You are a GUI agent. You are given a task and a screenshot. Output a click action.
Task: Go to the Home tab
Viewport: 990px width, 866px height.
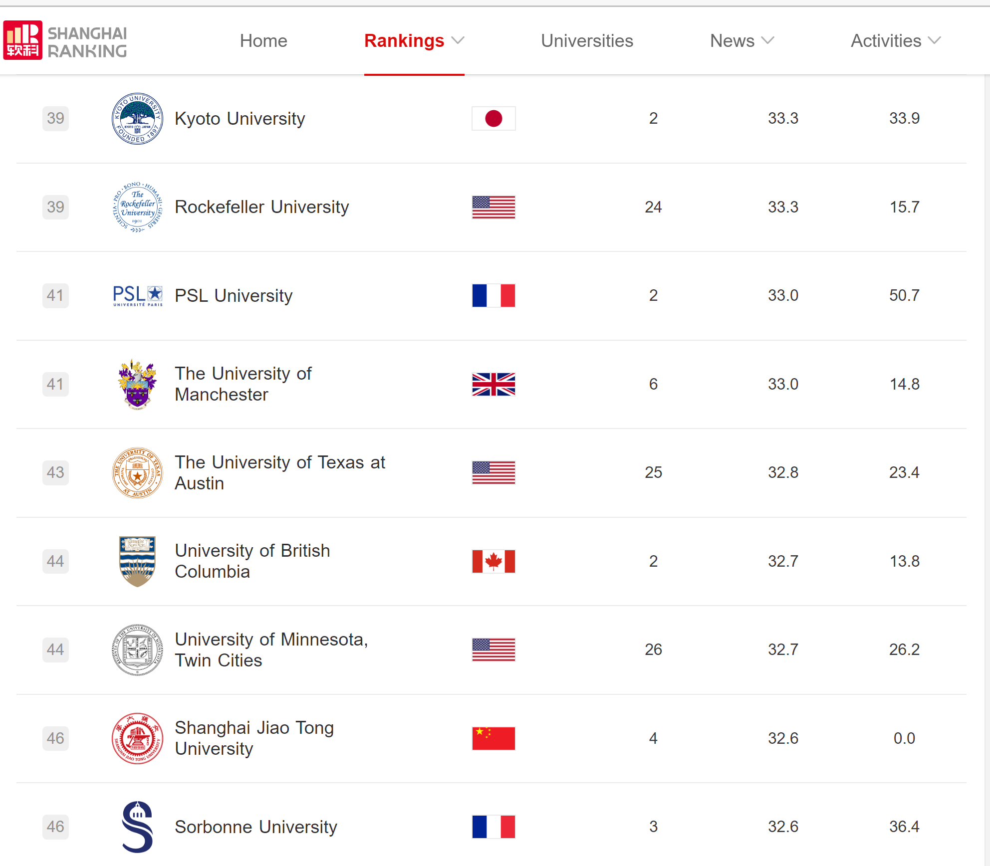(263, 41)
